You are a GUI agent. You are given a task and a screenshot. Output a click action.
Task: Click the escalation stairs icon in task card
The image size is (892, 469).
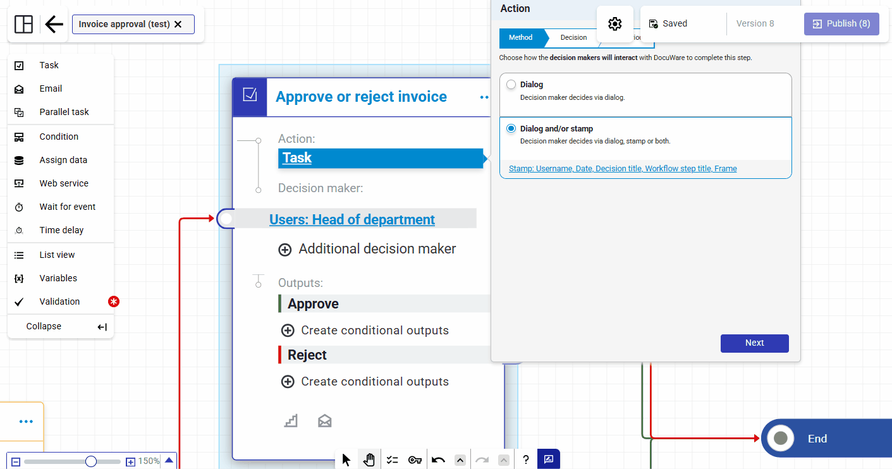291,420
